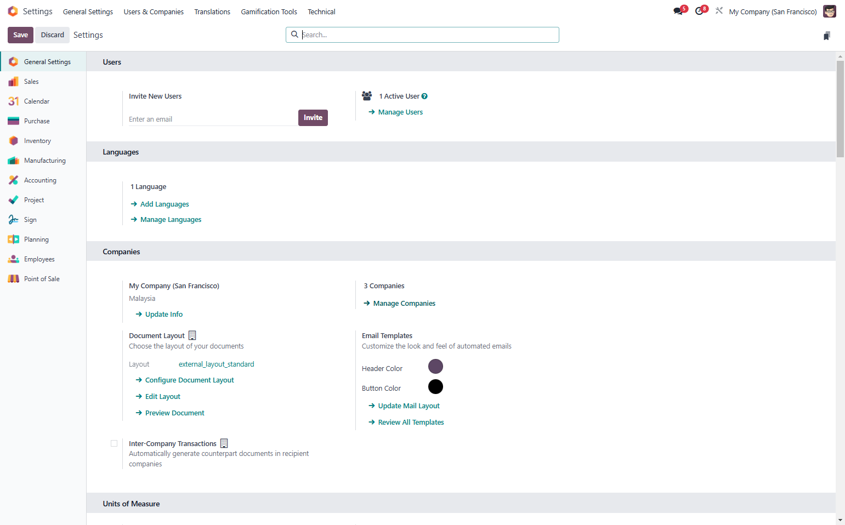Click the Calendar app icon in sidebar

(13, 101)
